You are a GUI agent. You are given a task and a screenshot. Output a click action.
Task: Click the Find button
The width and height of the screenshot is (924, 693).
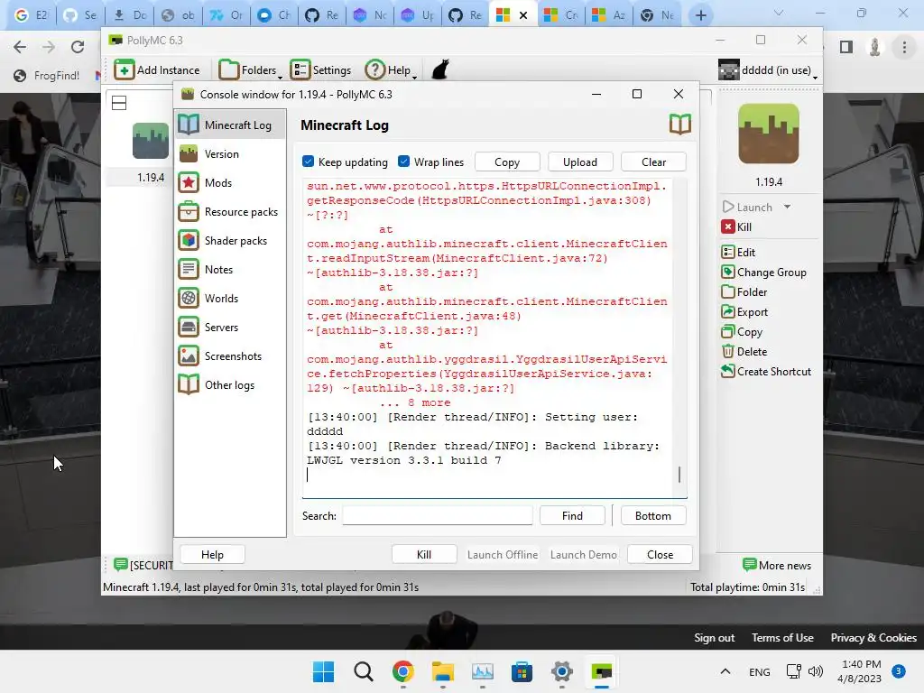coord(572,515)
